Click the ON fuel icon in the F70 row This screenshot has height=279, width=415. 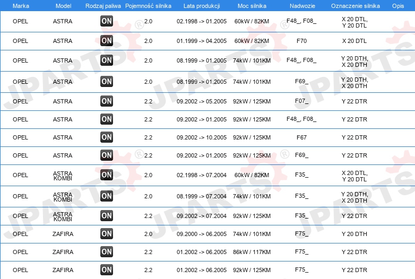point(107,41)
